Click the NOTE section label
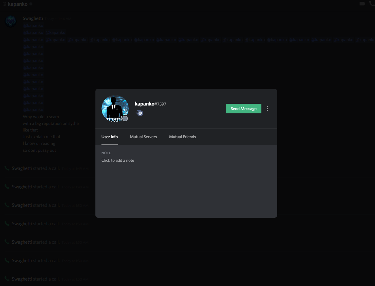The width and height of the screenshot is (375, 286). pos(106,153)
